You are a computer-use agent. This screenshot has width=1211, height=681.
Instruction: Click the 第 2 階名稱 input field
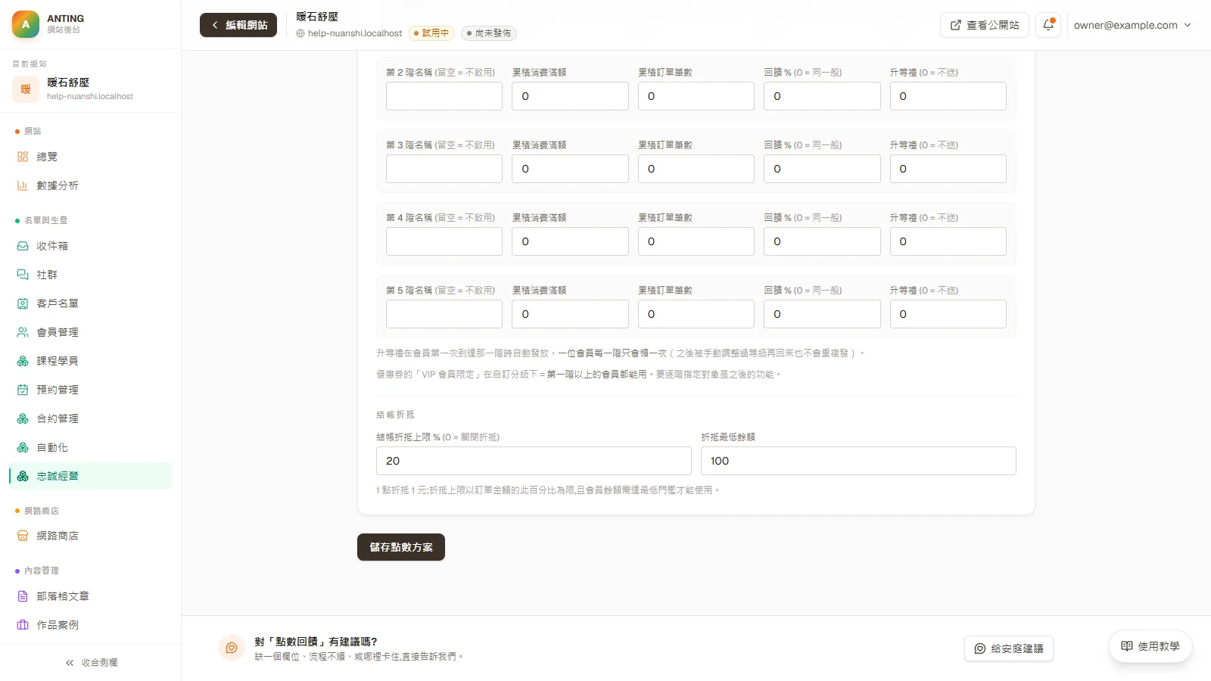click(444, 96)
